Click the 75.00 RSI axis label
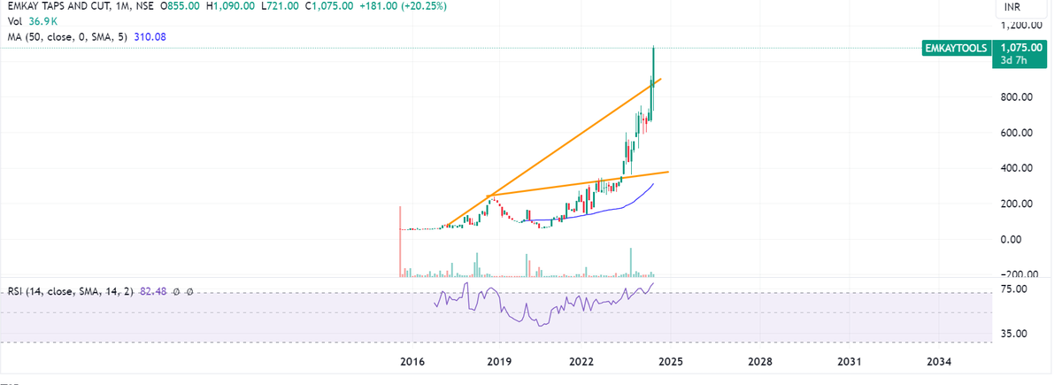Screen dimensions: 1062x385 [x=1013, y=289]
